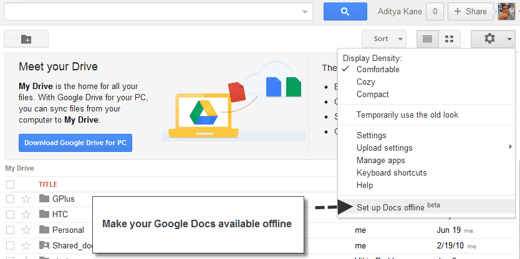520x259 pixels.
Task: Open Manage apps menu entry
Action: 381,160
